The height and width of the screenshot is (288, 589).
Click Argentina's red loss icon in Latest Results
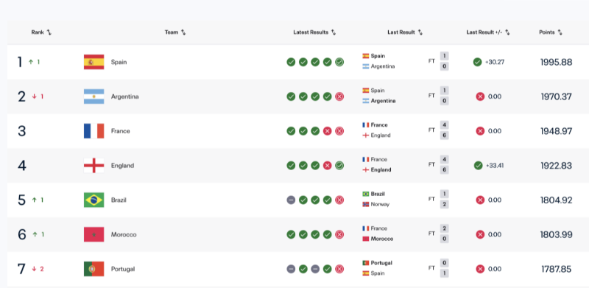(339, 96)
